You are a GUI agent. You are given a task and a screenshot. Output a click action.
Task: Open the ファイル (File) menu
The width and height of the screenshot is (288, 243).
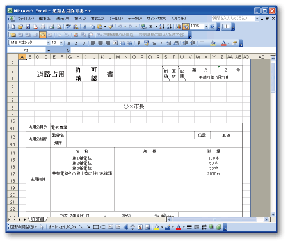(x=26, y=19)
